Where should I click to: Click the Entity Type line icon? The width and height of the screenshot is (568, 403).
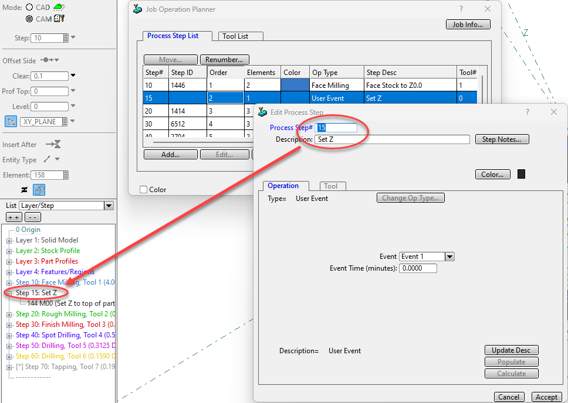(x=47, y=159)
